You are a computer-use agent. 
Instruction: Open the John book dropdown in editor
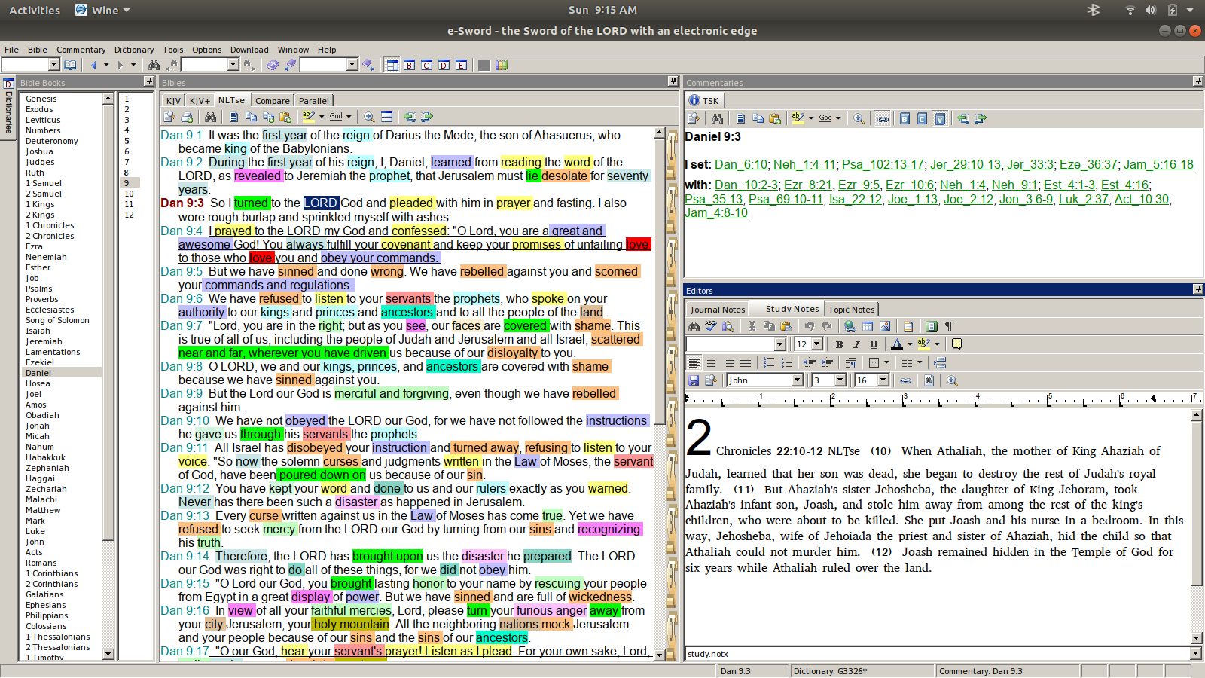click(x=797, y=380)
